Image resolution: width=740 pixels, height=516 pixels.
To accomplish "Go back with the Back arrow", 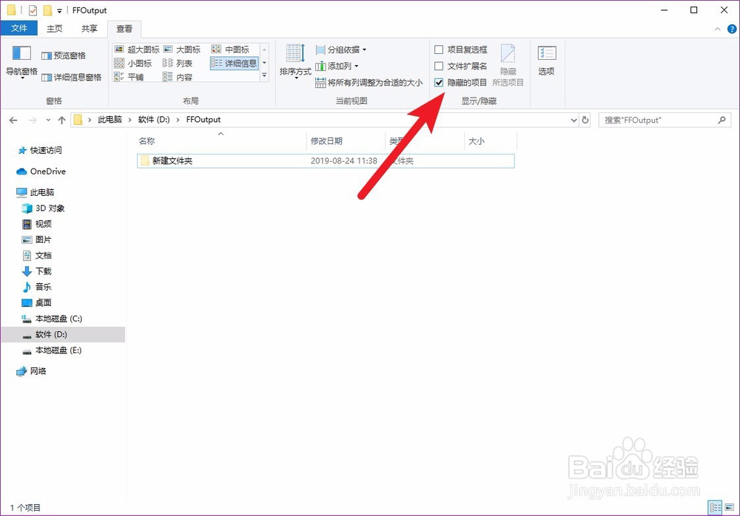I will pos(13,120).
